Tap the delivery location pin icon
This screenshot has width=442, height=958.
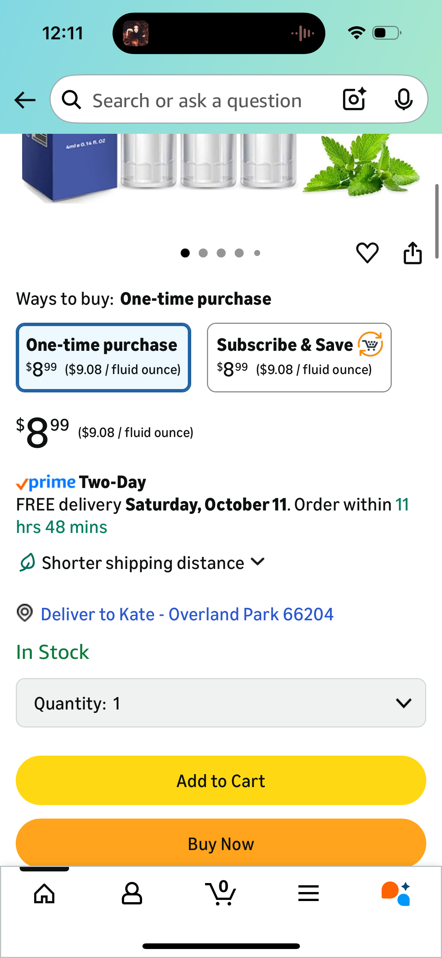coord(25,613)
